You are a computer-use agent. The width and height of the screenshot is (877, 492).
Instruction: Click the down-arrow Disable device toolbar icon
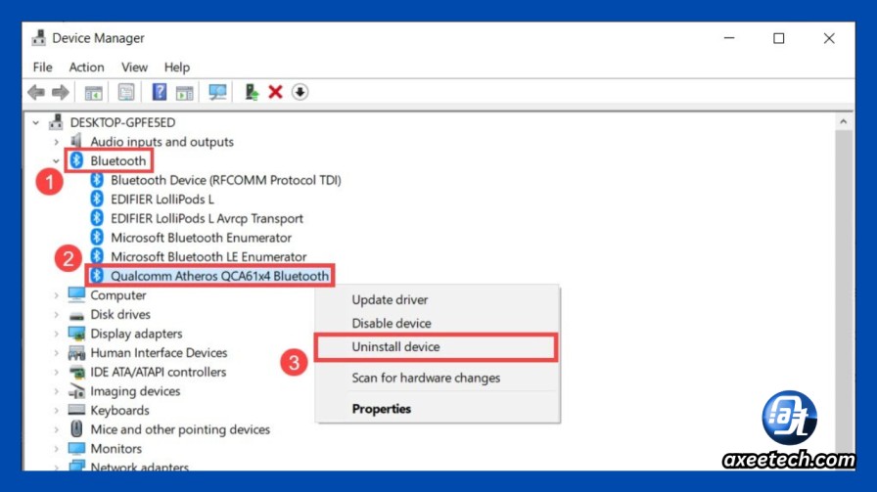pos(300,92)
